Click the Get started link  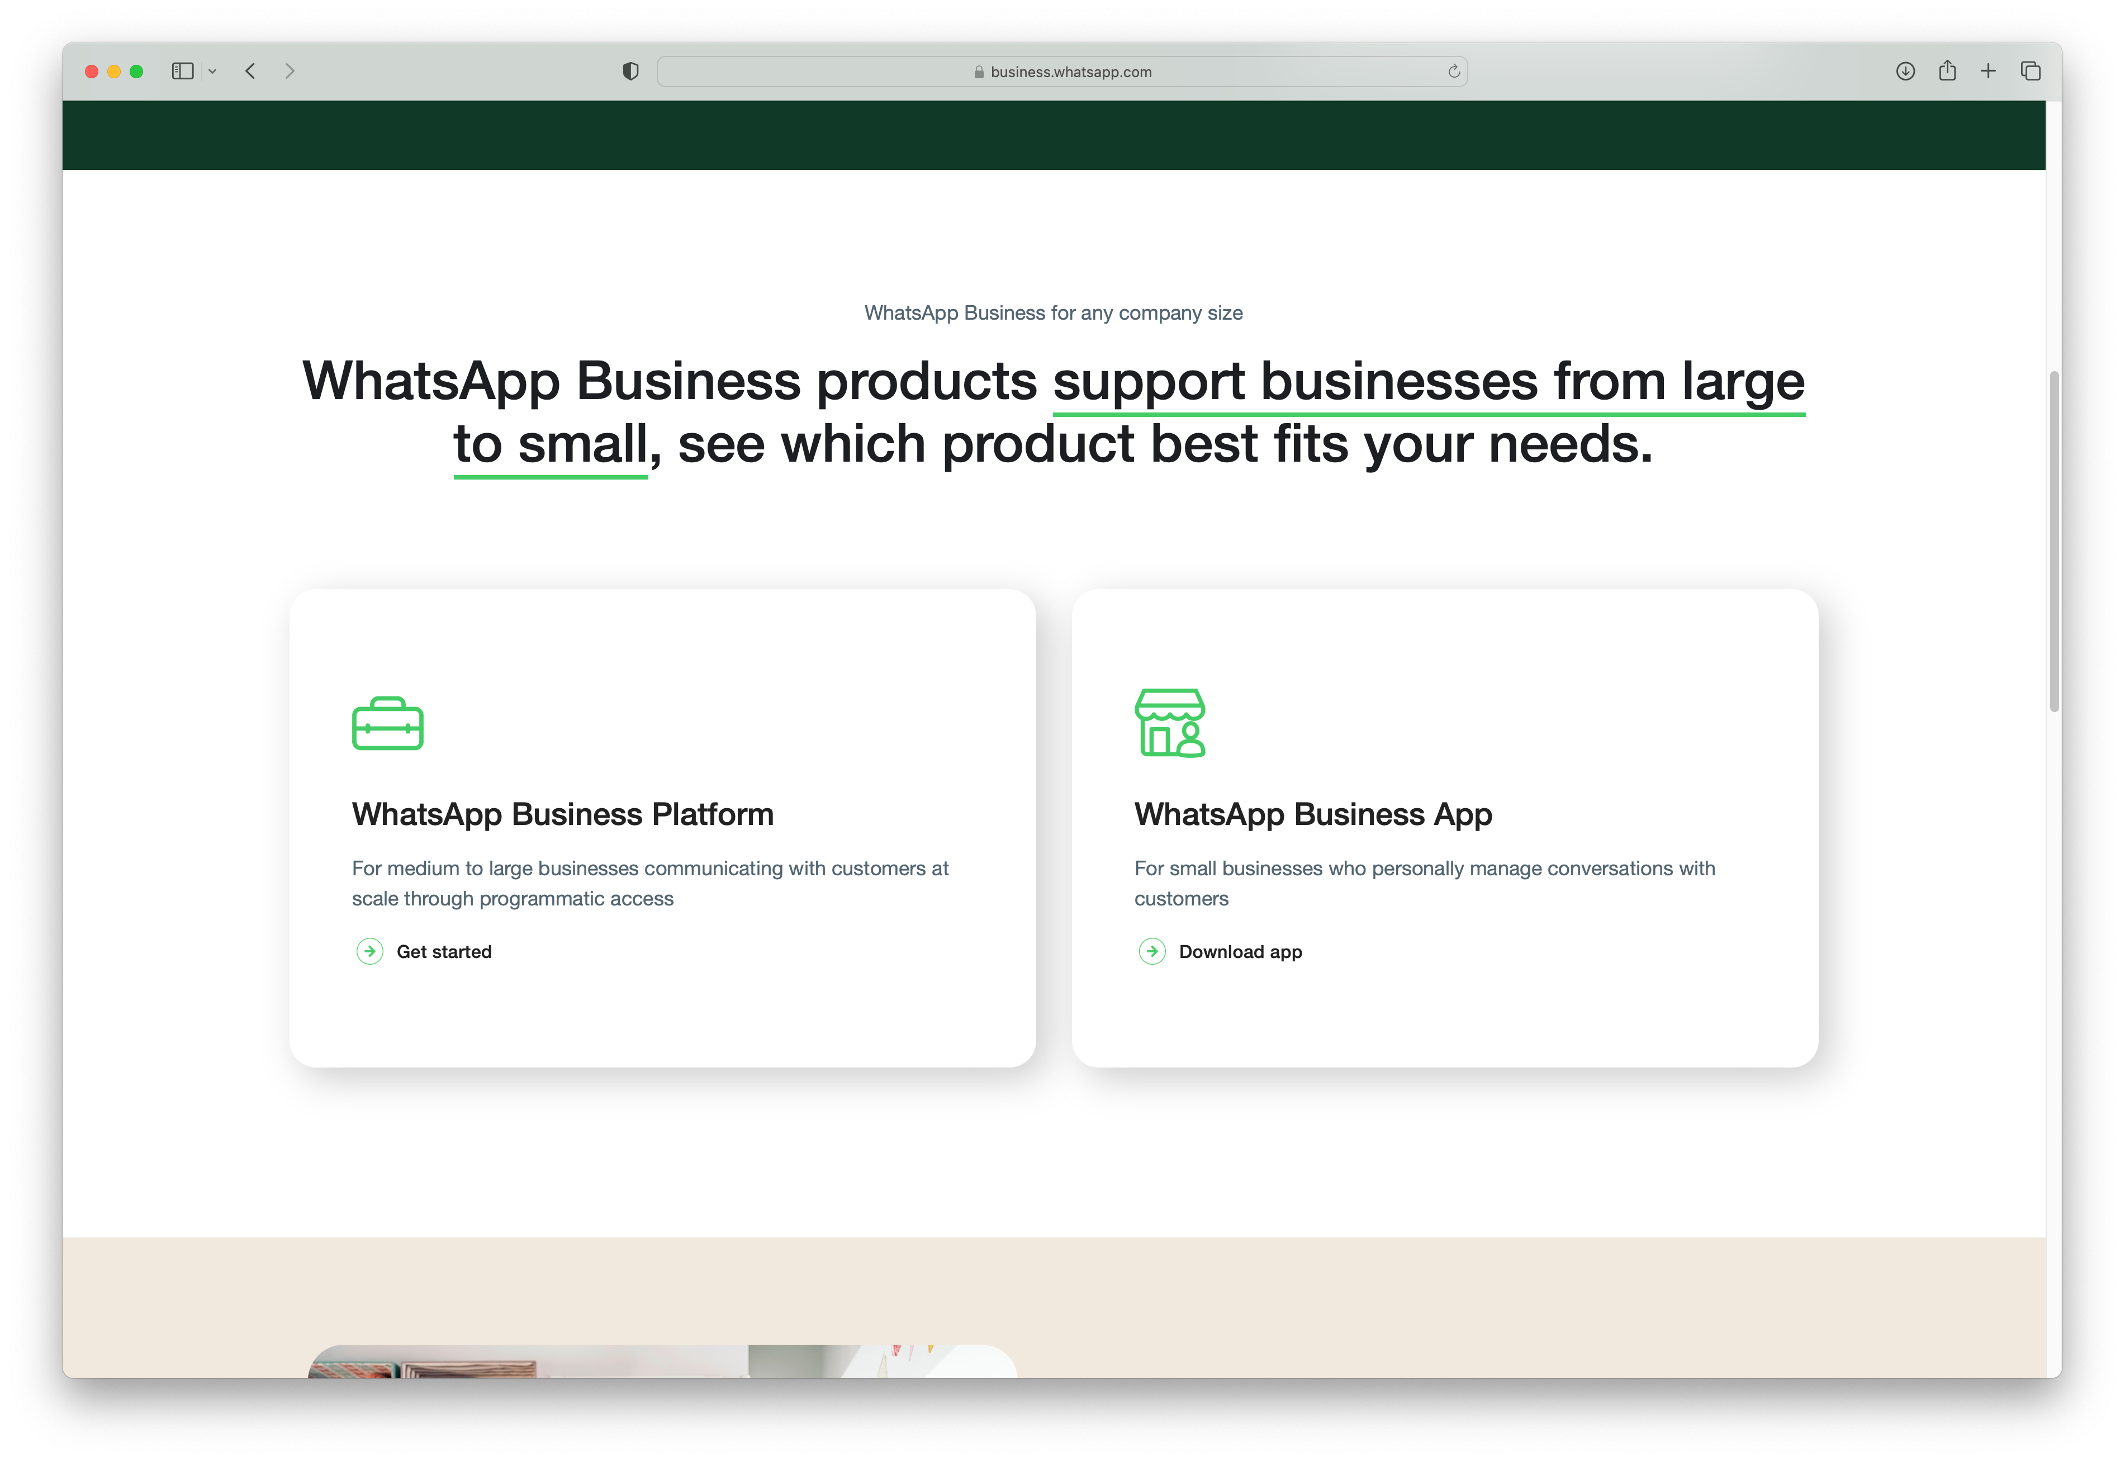point(444,951)
